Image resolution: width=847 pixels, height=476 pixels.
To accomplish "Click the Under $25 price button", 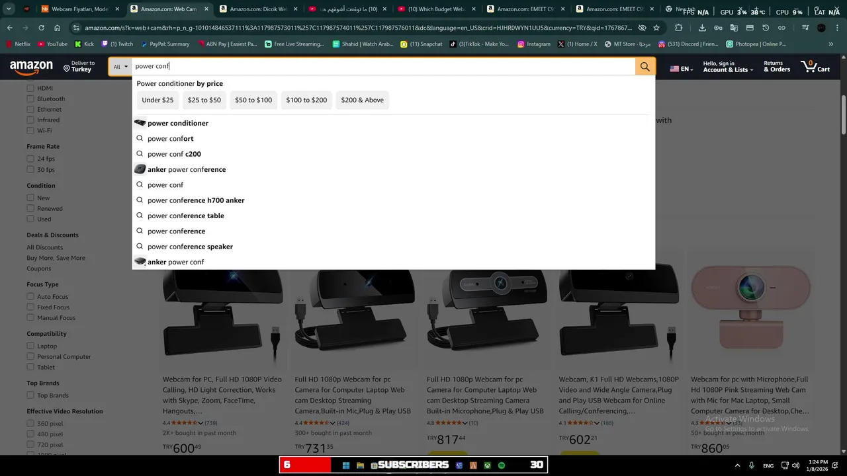I will pyautogui.click(x=157, y=100).
